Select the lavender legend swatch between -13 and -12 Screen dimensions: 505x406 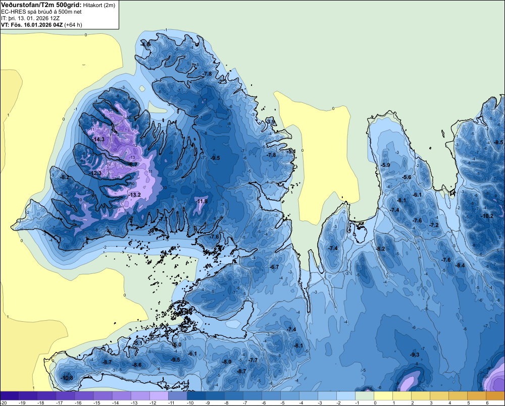pyautogui.click(x=140, y=396)
